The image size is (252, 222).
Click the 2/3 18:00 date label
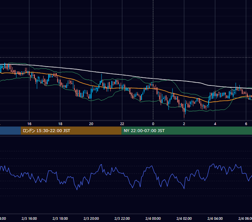[x=60, y=219]
